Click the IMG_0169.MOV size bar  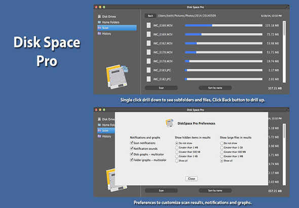(x=223, y=34)
